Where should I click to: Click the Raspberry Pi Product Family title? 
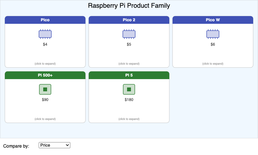129,5
